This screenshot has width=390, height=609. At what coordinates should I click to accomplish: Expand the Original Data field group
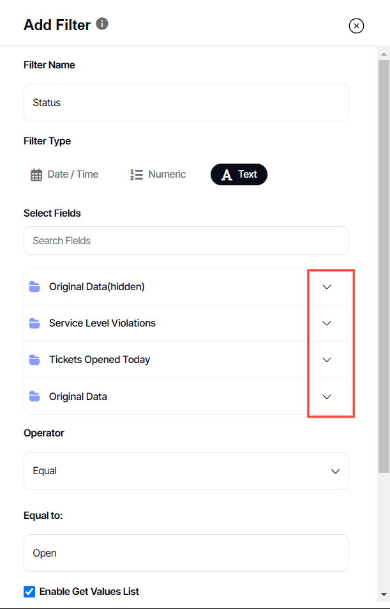click(x=327, y=396)
